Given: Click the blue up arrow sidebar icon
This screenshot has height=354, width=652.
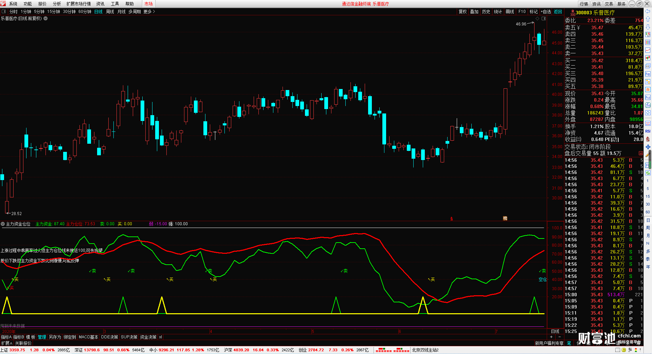Looking at the screenshot, I should (648, 19).
